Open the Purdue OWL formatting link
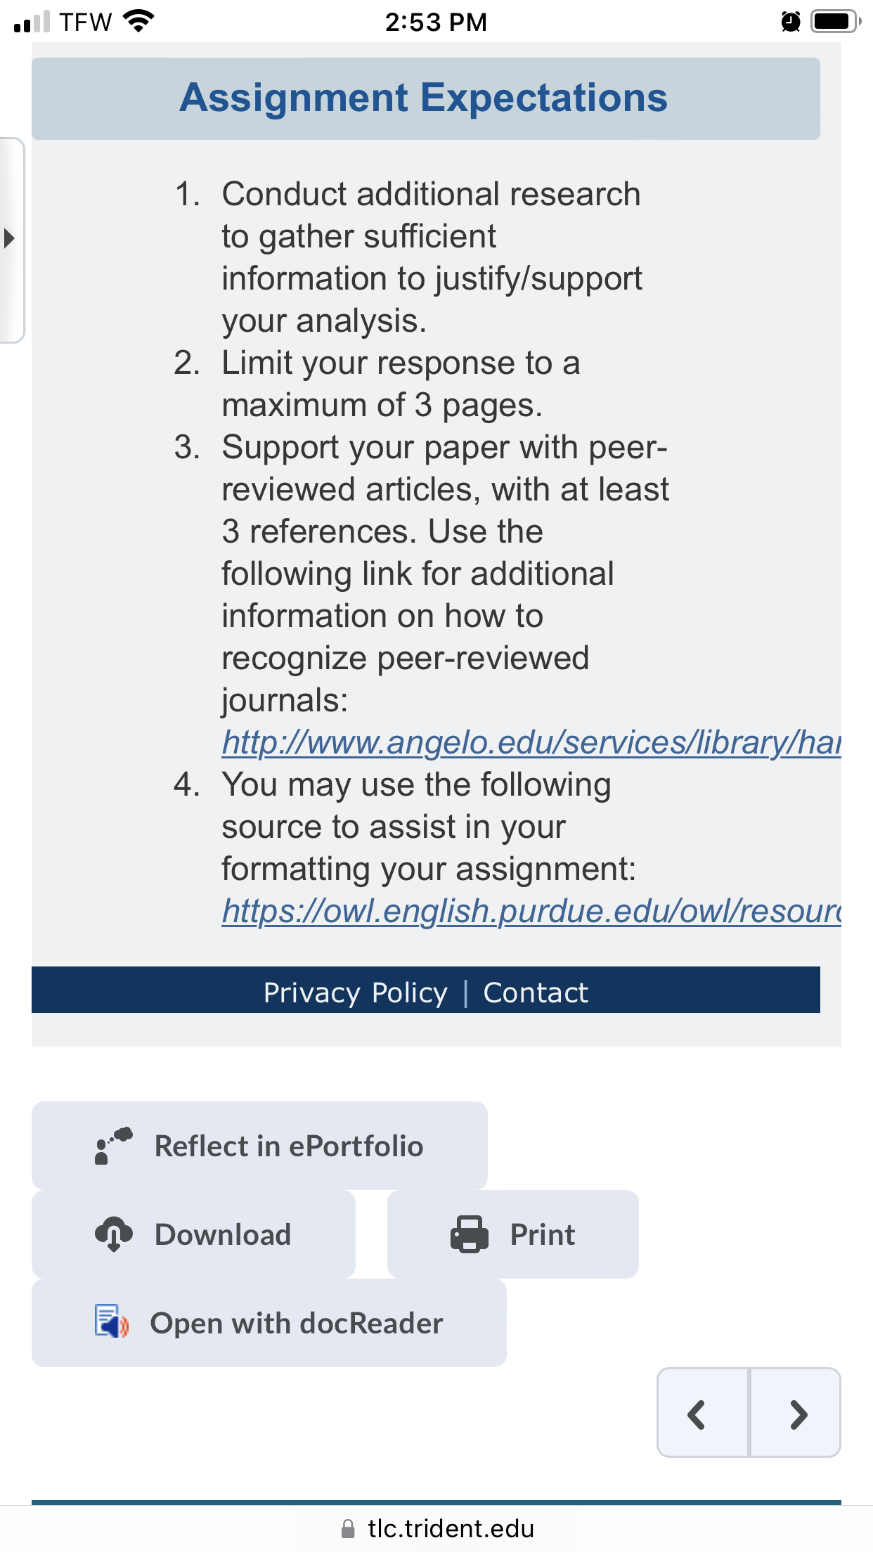This screenshot has width=873, height=1552. point(531,911)
